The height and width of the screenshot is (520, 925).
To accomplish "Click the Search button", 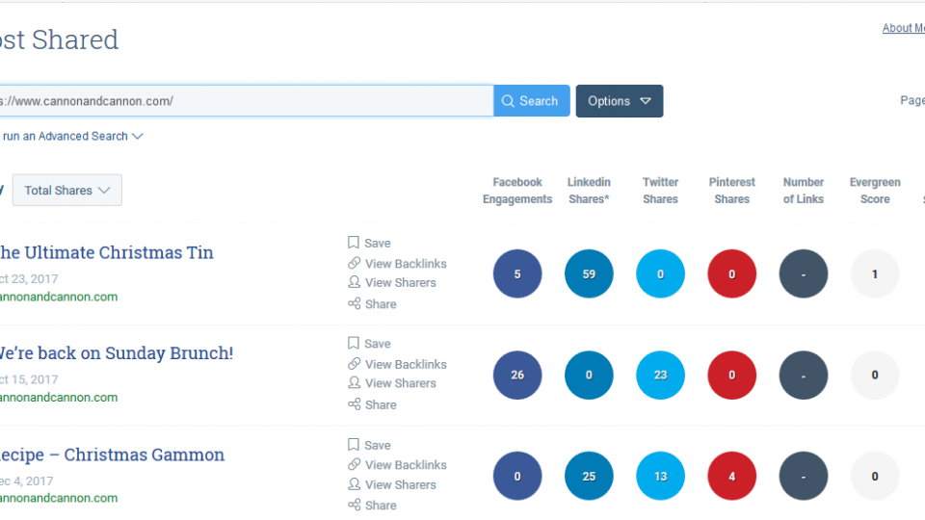I will (532, 101).
